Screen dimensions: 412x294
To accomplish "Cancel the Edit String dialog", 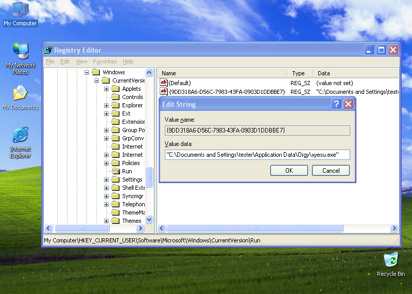I will (x=331, y=171).
